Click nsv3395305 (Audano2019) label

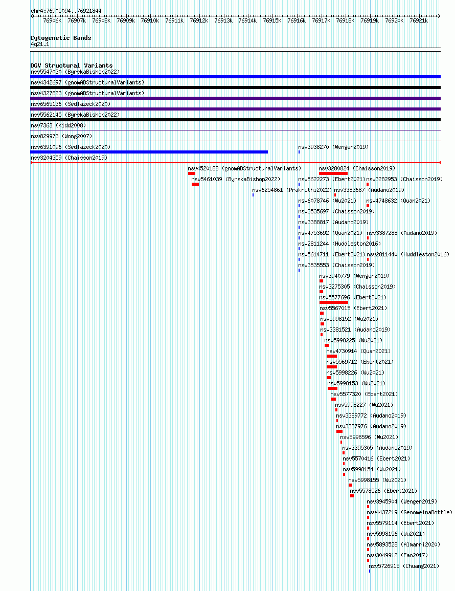click(377, 448)
